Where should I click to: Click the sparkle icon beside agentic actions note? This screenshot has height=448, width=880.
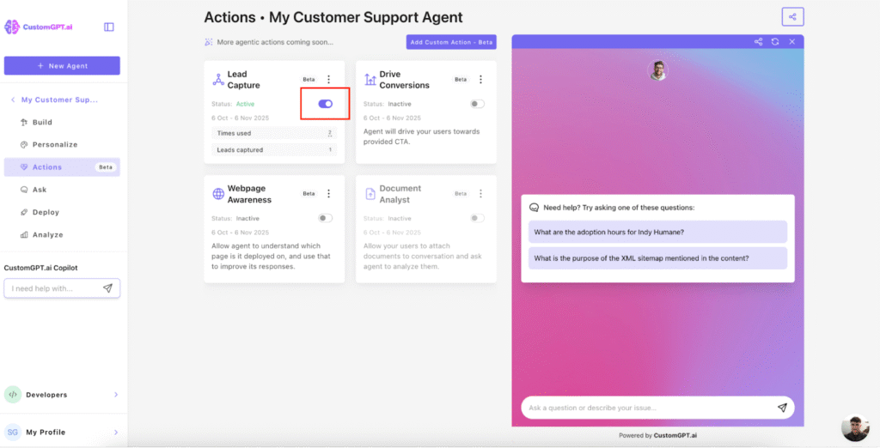coord(209,42)
